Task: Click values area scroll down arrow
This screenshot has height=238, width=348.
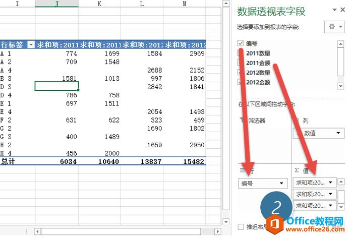Action: point(341,207)
